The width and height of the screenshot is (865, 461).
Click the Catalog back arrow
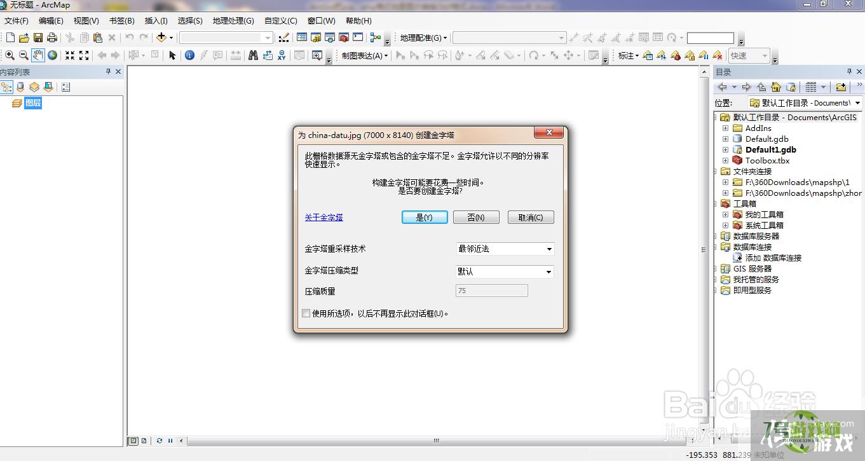click(x=723, y=87)
